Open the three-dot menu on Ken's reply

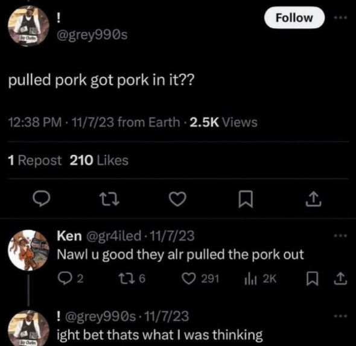tap(340, 236)
